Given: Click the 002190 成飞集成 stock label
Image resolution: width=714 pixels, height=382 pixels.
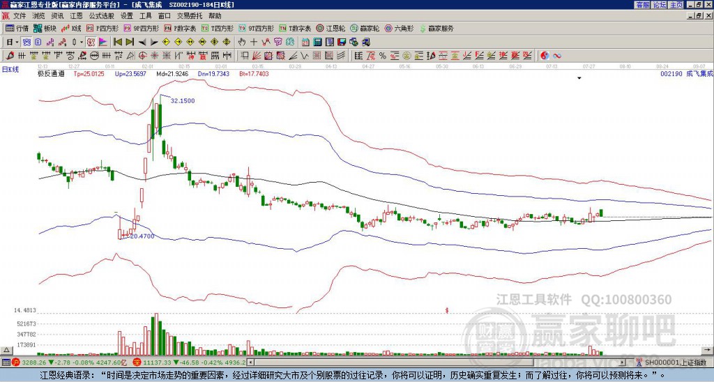Looking at the screenshot, I should coord(686,74).
